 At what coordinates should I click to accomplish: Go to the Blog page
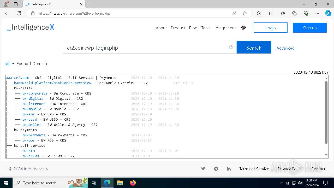pyautogui.click(x=193, y=28)
